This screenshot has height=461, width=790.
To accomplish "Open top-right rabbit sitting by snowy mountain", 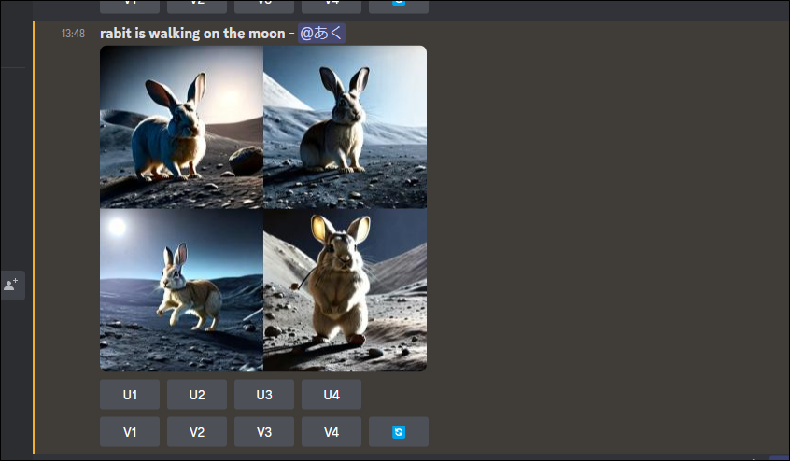I will pos(346,127).
